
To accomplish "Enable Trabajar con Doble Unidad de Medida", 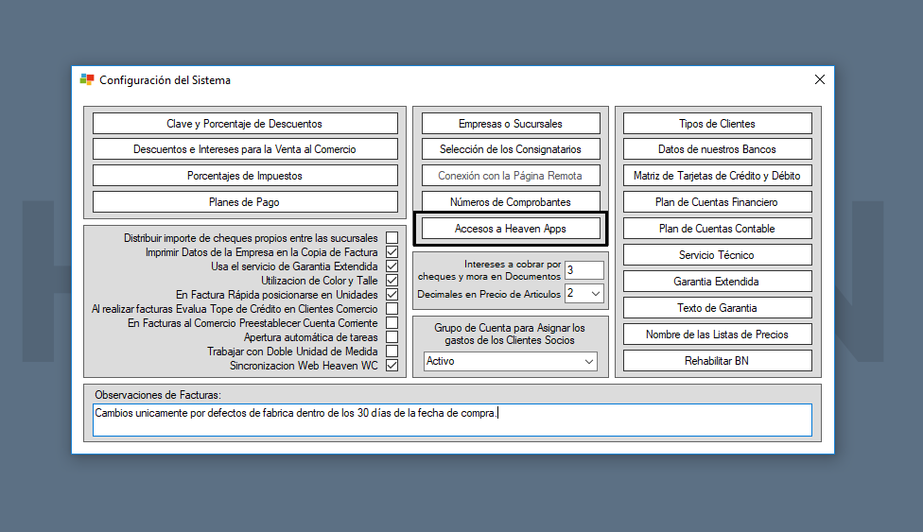I will pyautogui.click(x=392, y=351).
